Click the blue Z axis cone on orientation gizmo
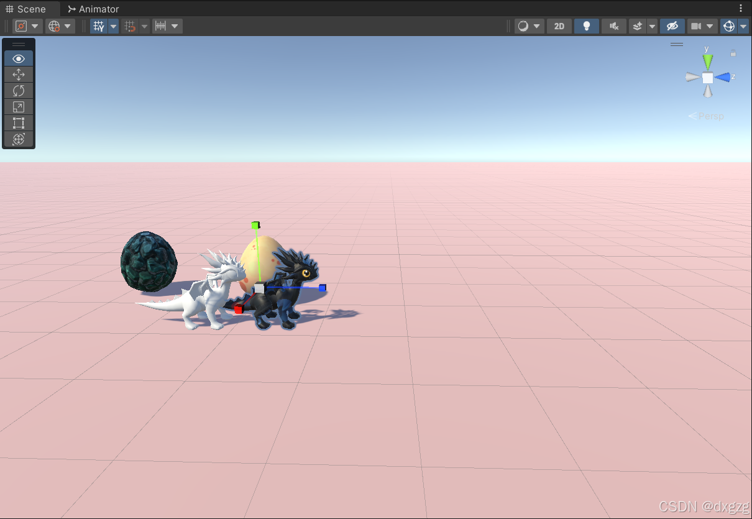This screenshot has height=519, width=752. pyautogui.click(x=723, y=77)
